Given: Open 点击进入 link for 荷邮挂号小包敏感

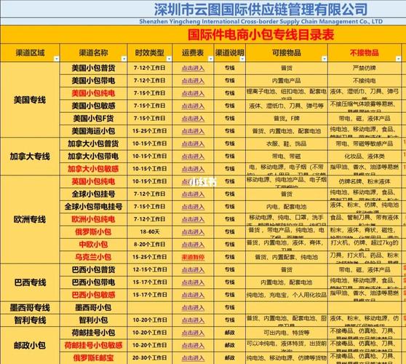Looking at the screenshot, I should coord(193,346).
